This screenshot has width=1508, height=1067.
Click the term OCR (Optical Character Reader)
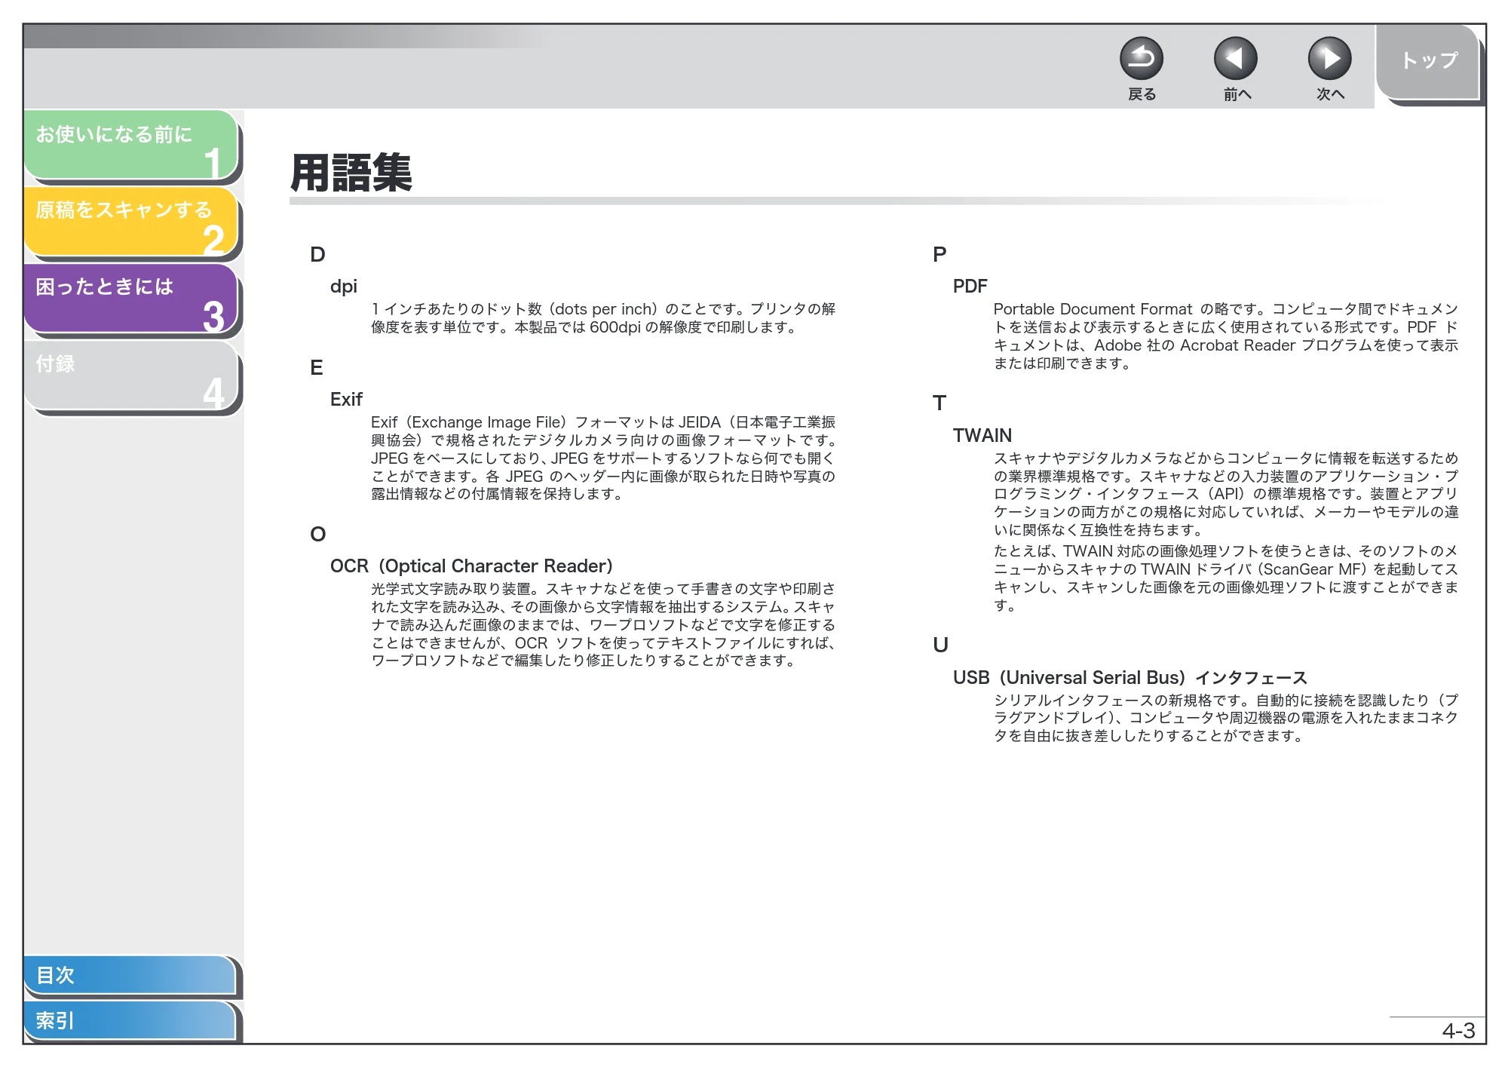click(471, 566)
